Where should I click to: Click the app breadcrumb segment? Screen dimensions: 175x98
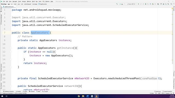(9, 4)
